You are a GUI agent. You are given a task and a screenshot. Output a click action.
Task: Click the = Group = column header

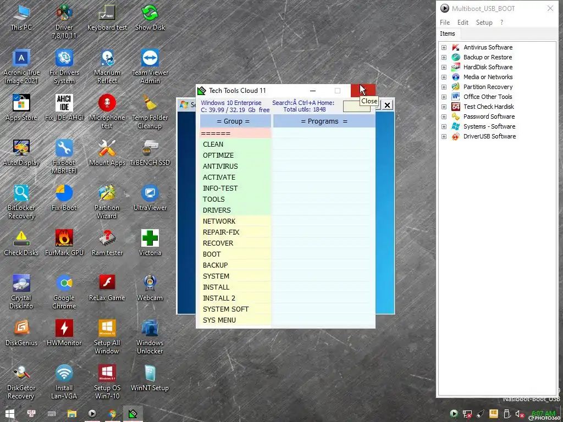pyautogui.click(x=235, y=121)
